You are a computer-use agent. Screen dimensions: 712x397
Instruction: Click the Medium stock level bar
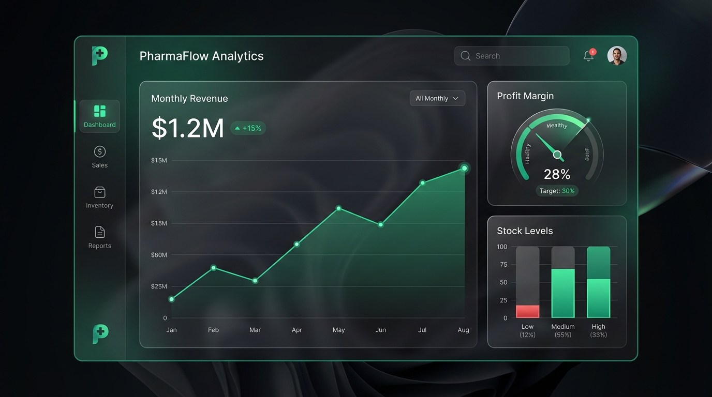[562, 293]
